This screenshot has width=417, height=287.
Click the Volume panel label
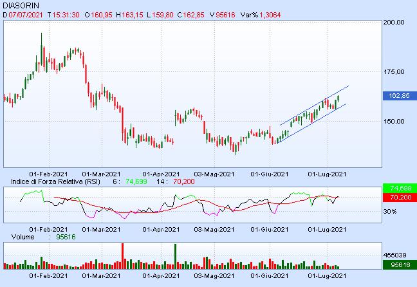pos(23,237)
